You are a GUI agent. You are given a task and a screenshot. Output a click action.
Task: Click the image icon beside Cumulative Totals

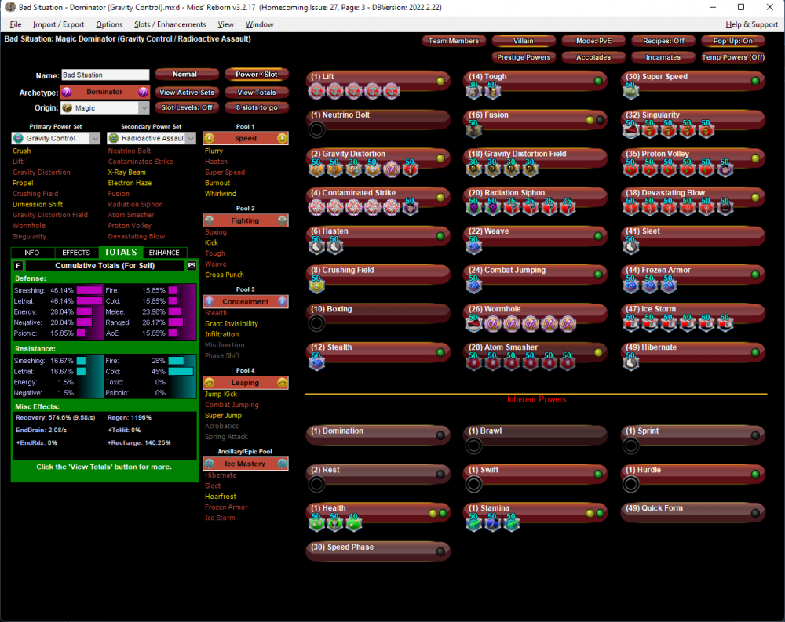click(192, 266)
